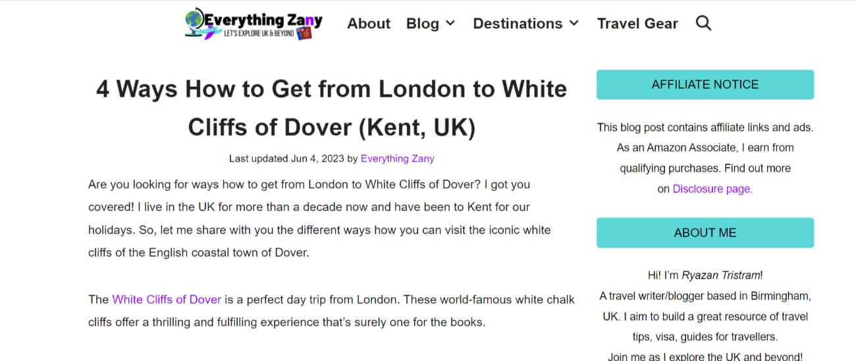Click the AFFILIATE NOTICE teal banner

click(x=705, y=84)
